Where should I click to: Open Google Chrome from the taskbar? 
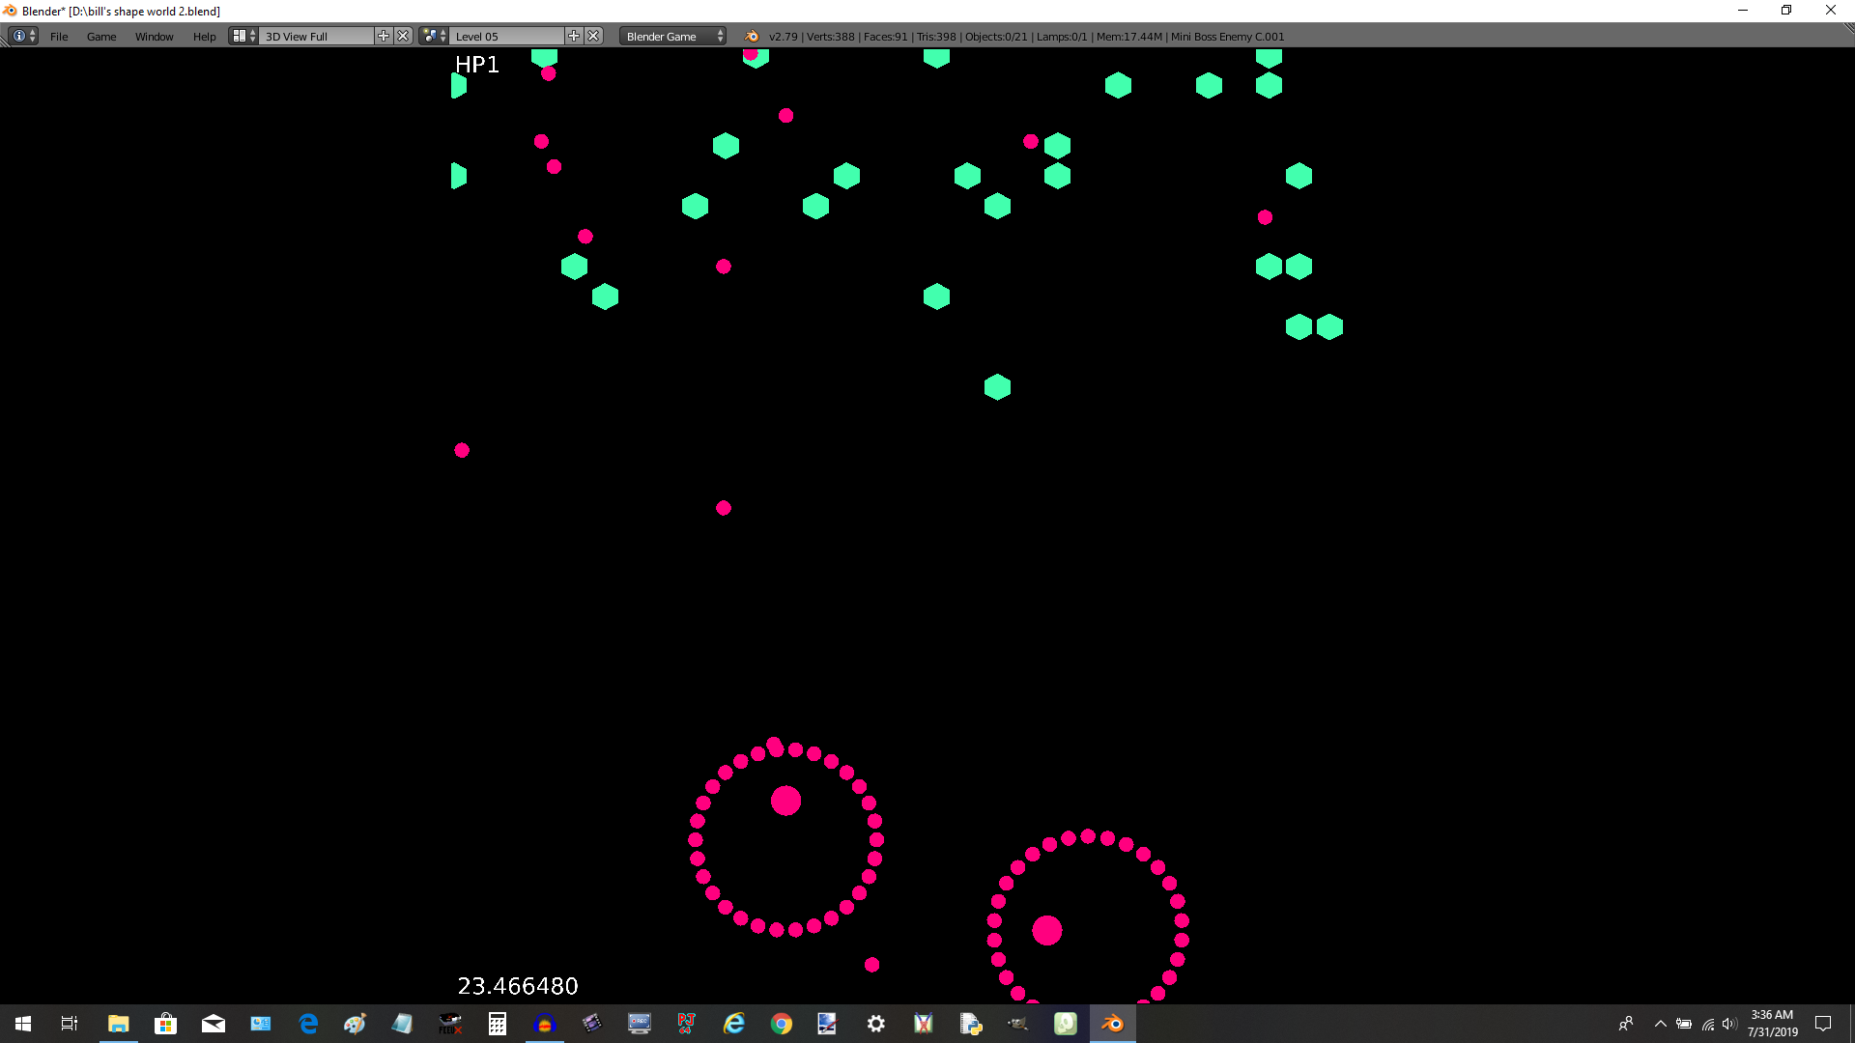point(781,1024)
